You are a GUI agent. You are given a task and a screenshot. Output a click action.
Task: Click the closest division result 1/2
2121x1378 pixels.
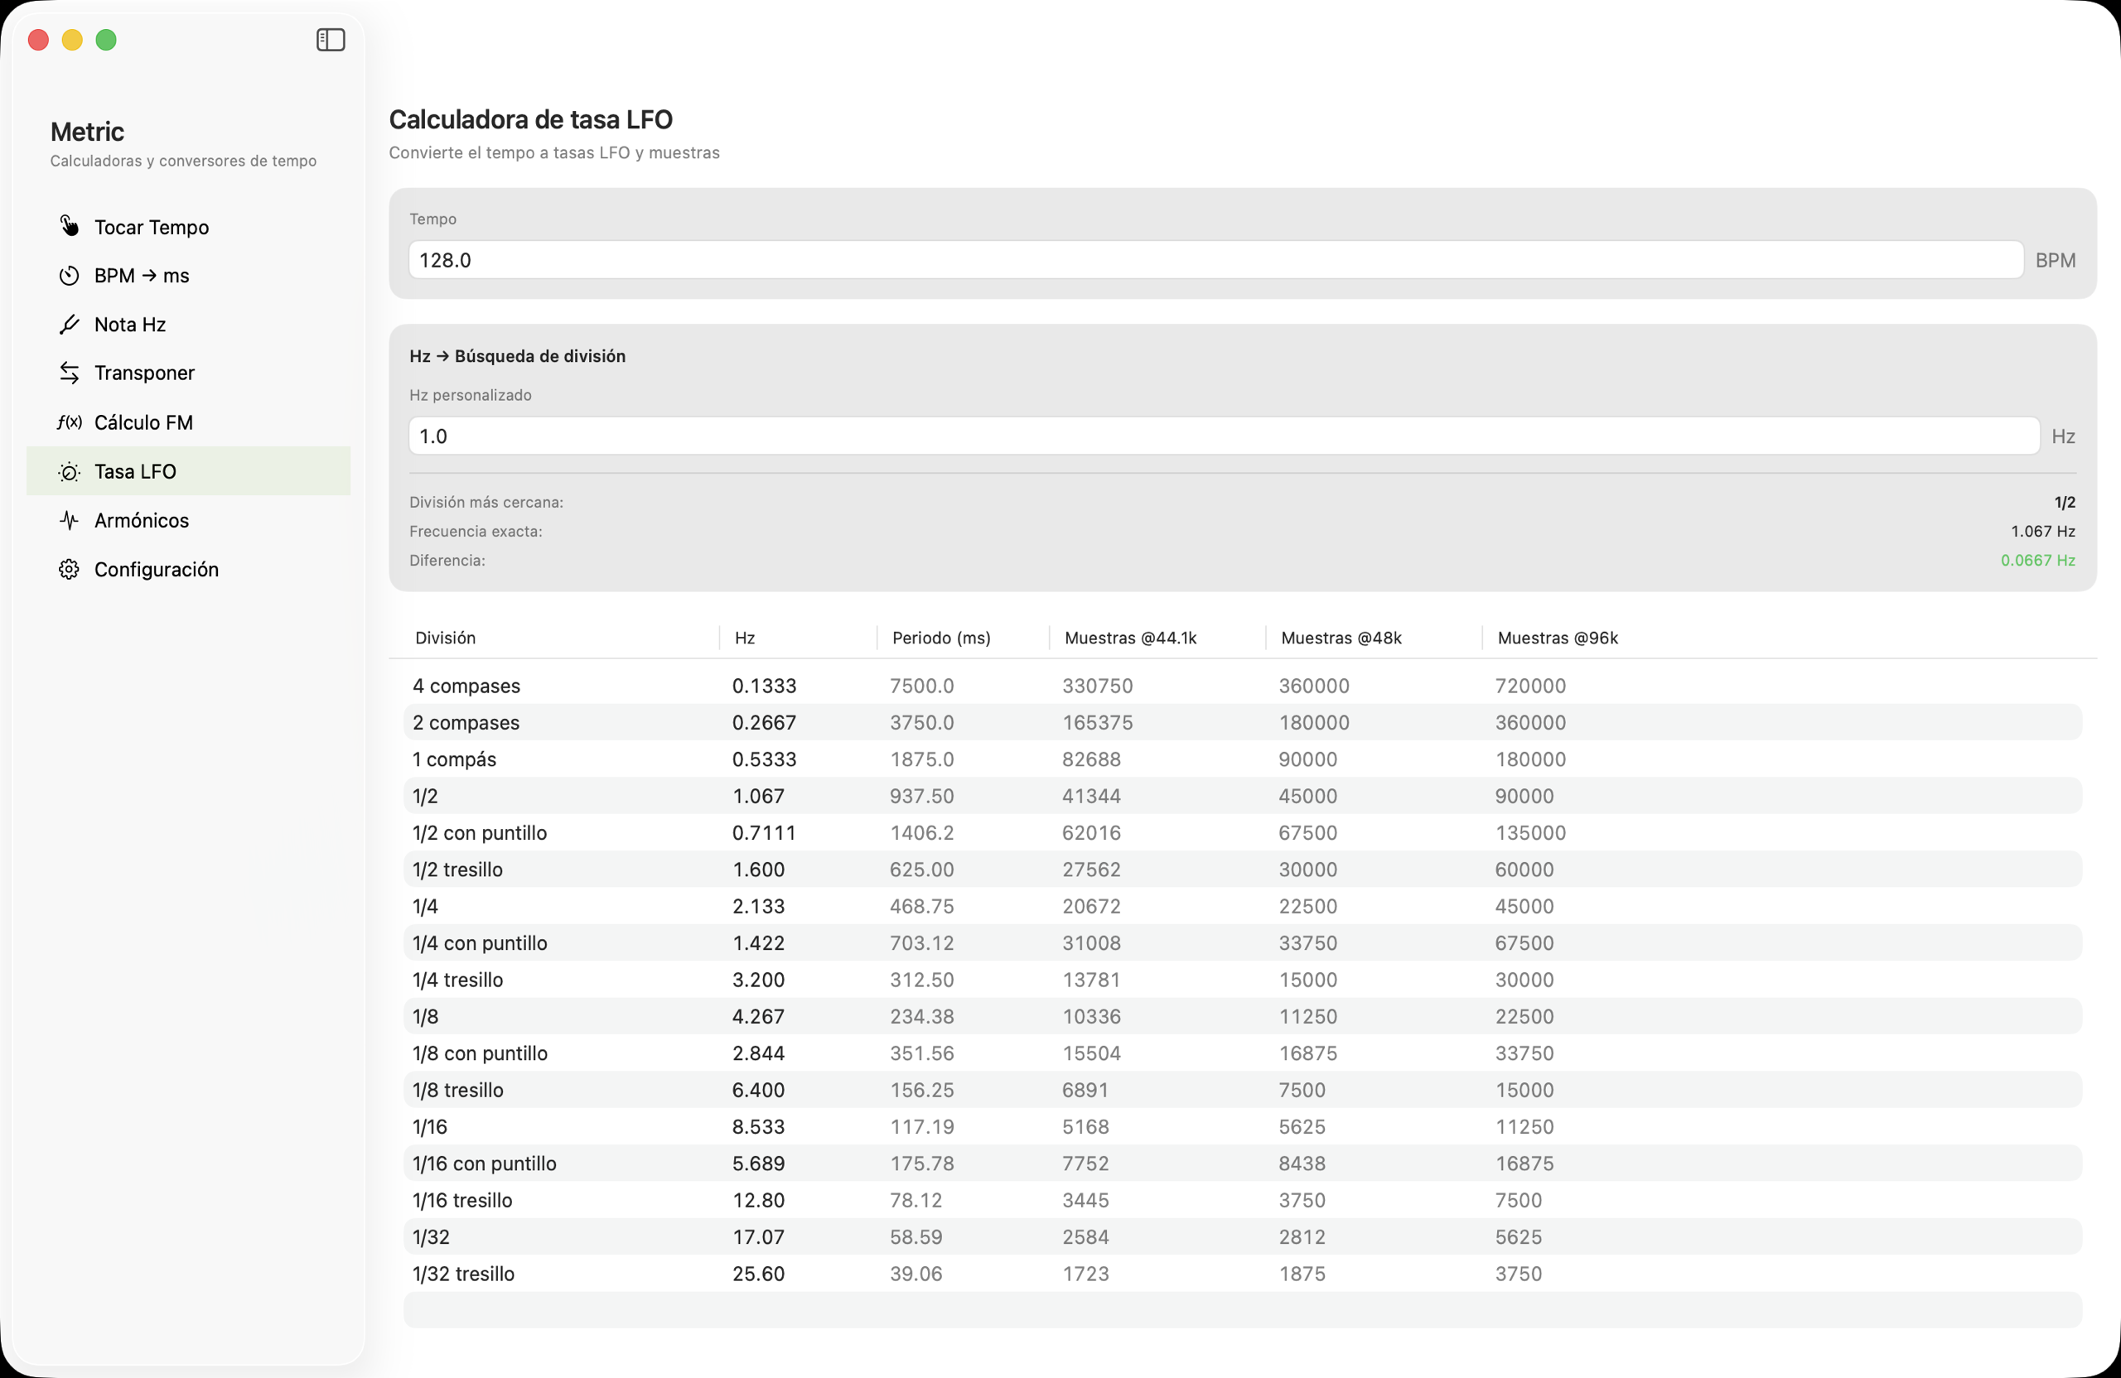(x=2065, y=503)
